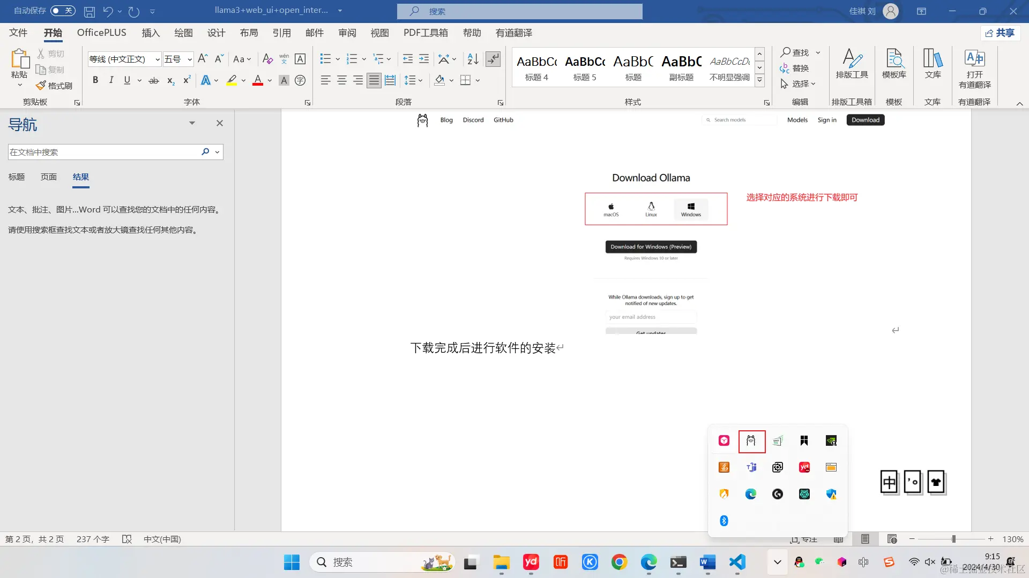Open the font name dropdown

click(x=157, y=59)
